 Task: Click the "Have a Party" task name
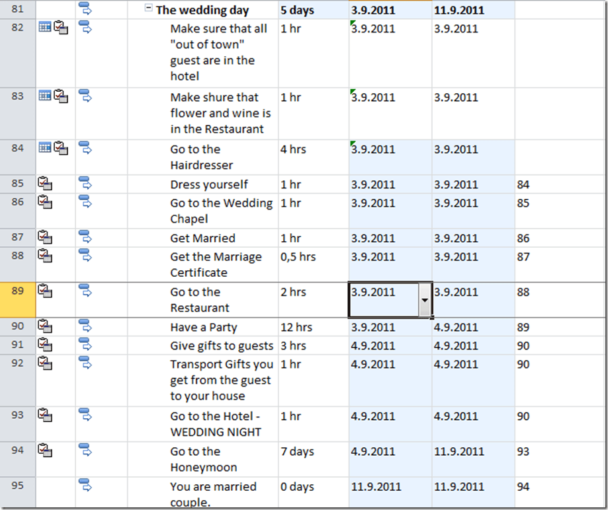(x=203, y=327)
